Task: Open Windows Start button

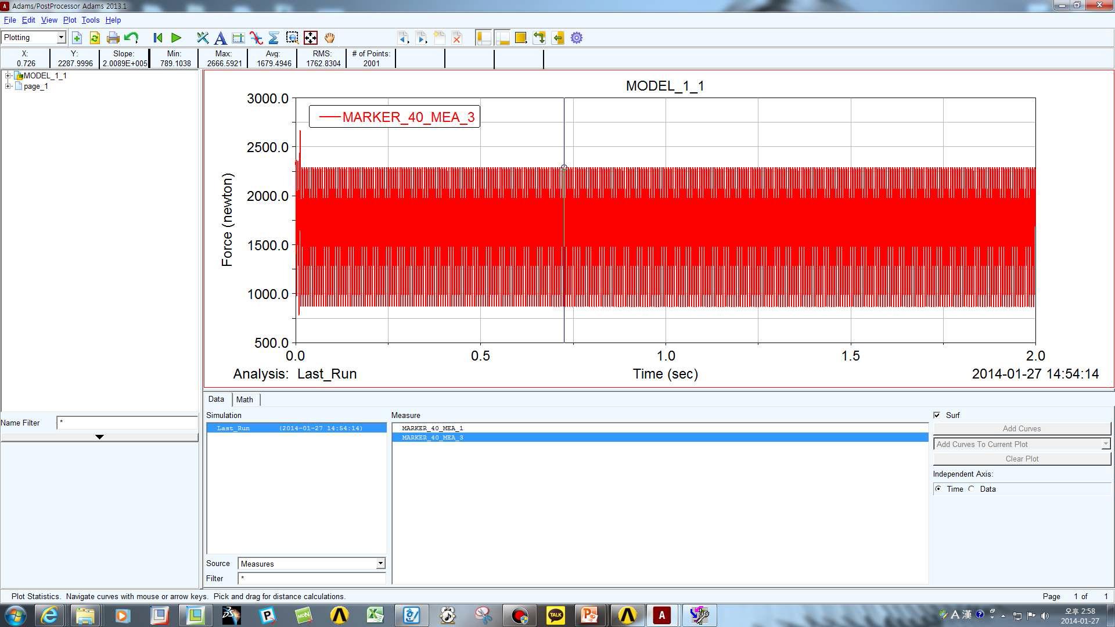Action: coord(15,615)
